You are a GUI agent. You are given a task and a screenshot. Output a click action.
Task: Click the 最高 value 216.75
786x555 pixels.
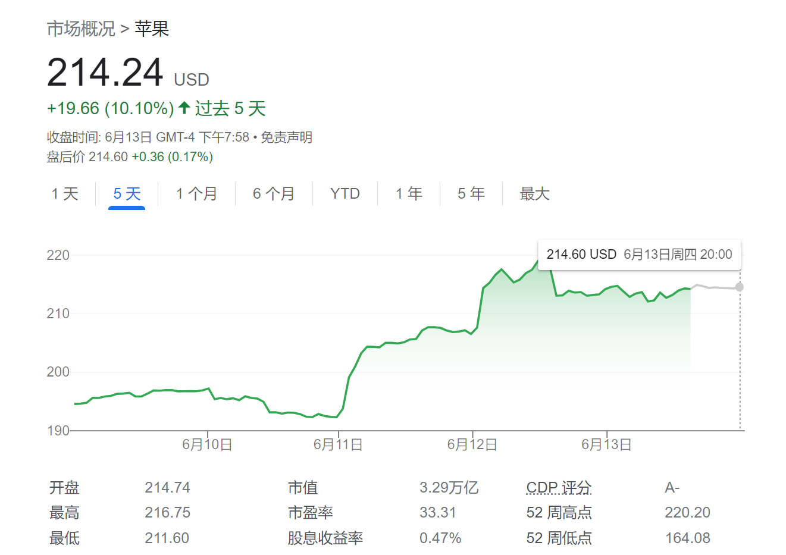tap(167, 513)
